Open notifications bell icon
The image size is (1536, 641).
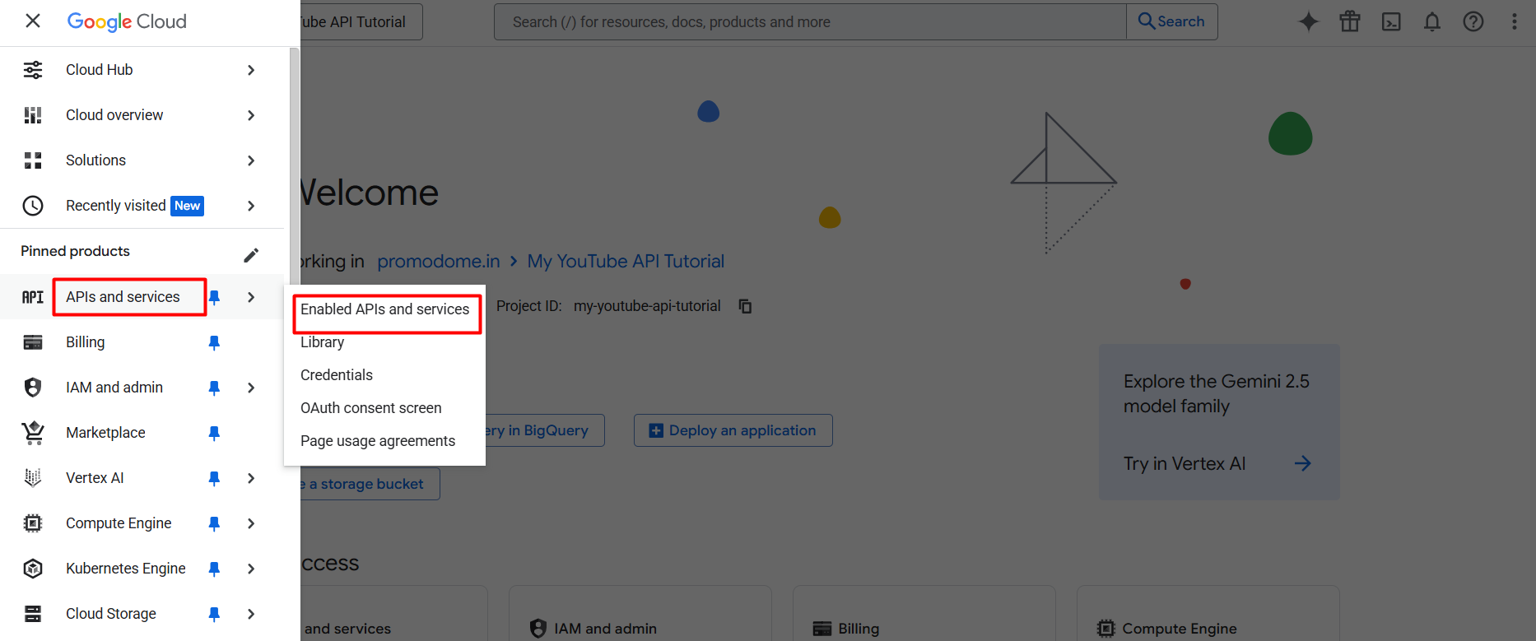pyautogui.click(x=1432, y=21)
